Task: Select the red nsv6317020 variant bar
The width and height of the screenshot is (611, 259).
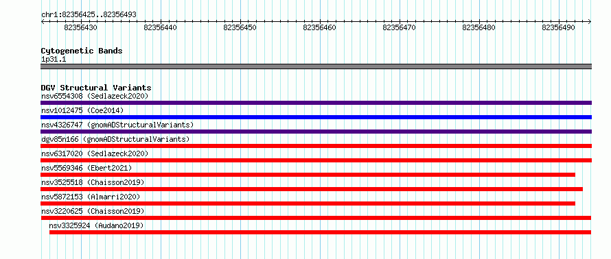Action: (316, 160)
